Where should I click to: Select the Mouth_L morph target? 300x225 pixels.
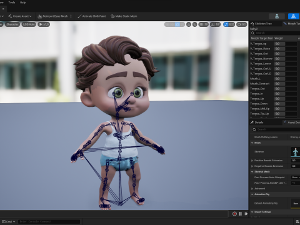point(255,79)
